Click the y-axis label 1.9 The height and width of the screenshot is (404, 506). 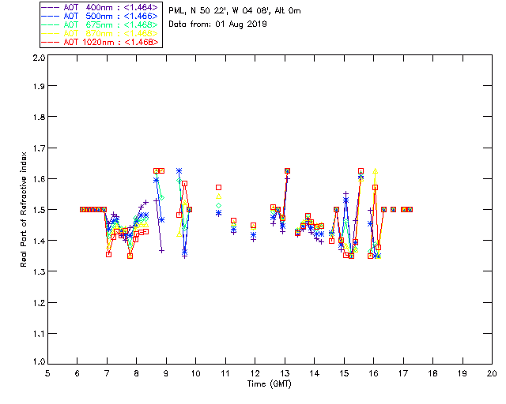click(x=39, y=86)
